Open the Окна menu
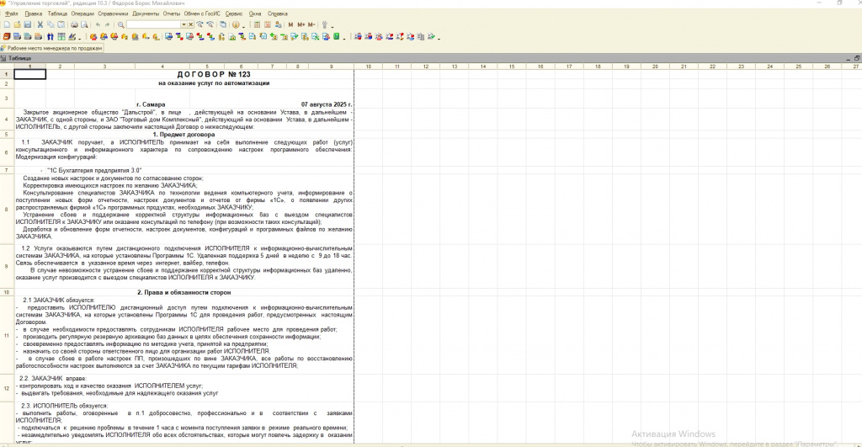The height and width of the screenshot is (447, 862). coord(255,13)
